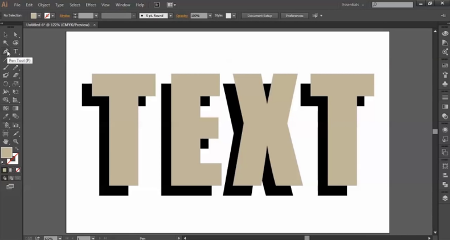The image size is (450, 240).
Task: Select the Free Transform tool
Action: [x=15, y=92]
